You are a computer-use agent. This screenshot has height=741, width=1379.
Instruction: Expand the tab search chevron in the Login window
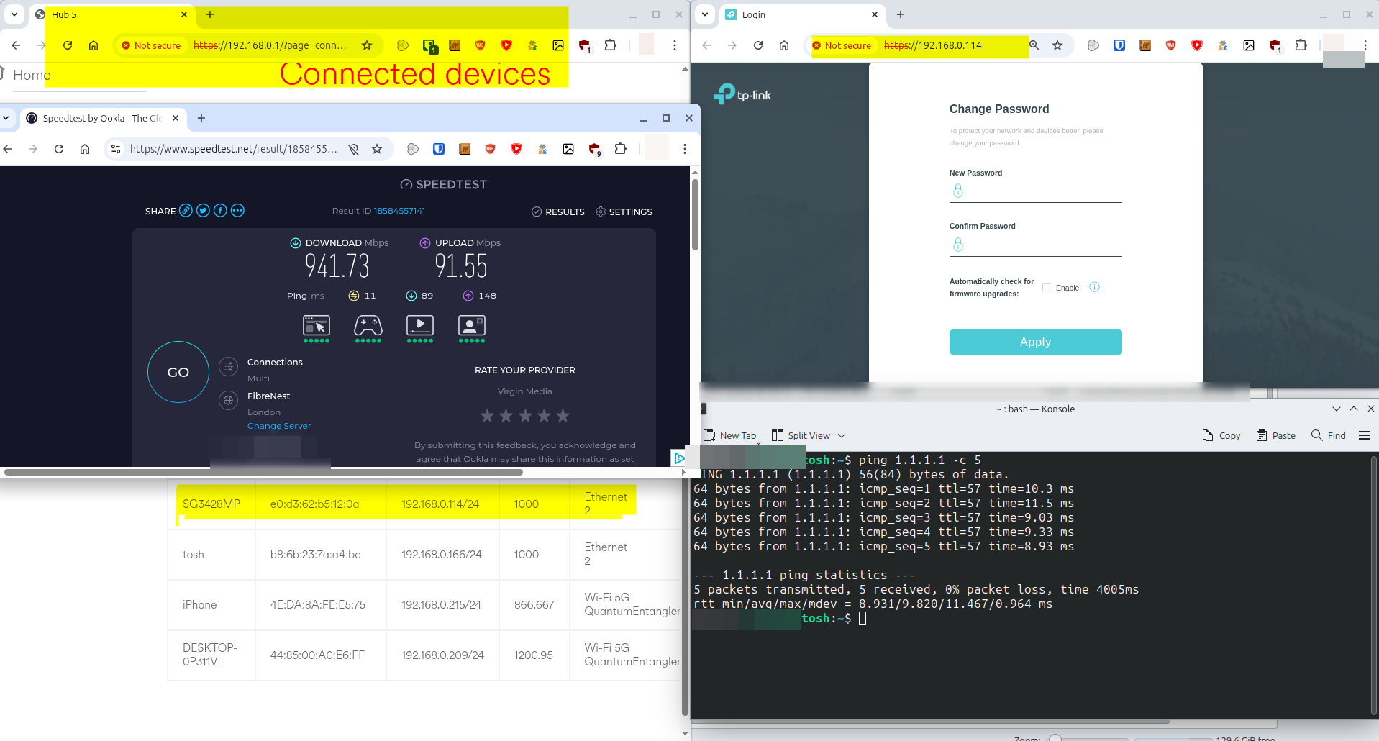[705, 14]
